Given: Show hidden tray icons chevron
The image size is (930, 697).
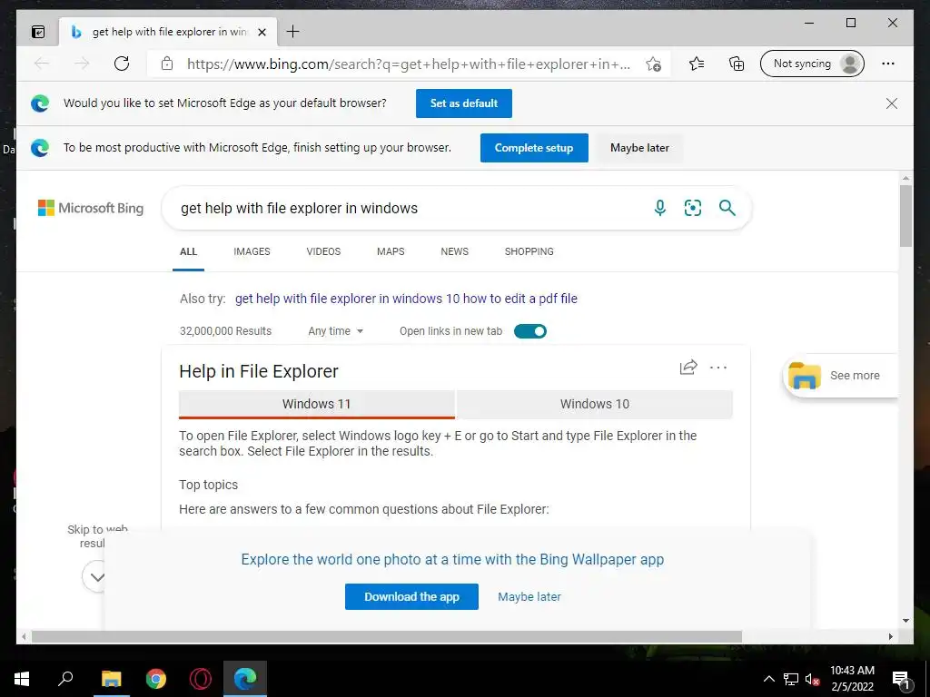Looking at the screenshot, I should [768, 679].
